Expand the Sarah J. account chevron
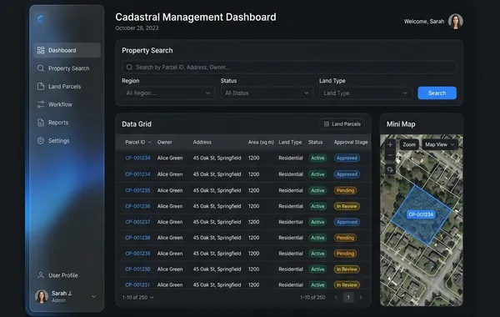 [93, 297]
